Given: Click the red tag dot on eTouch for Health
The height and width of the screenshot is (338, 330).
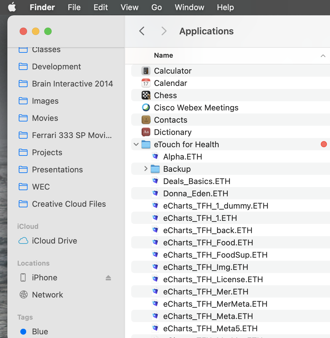Looking at the screenshot, I should click(324, 144).
